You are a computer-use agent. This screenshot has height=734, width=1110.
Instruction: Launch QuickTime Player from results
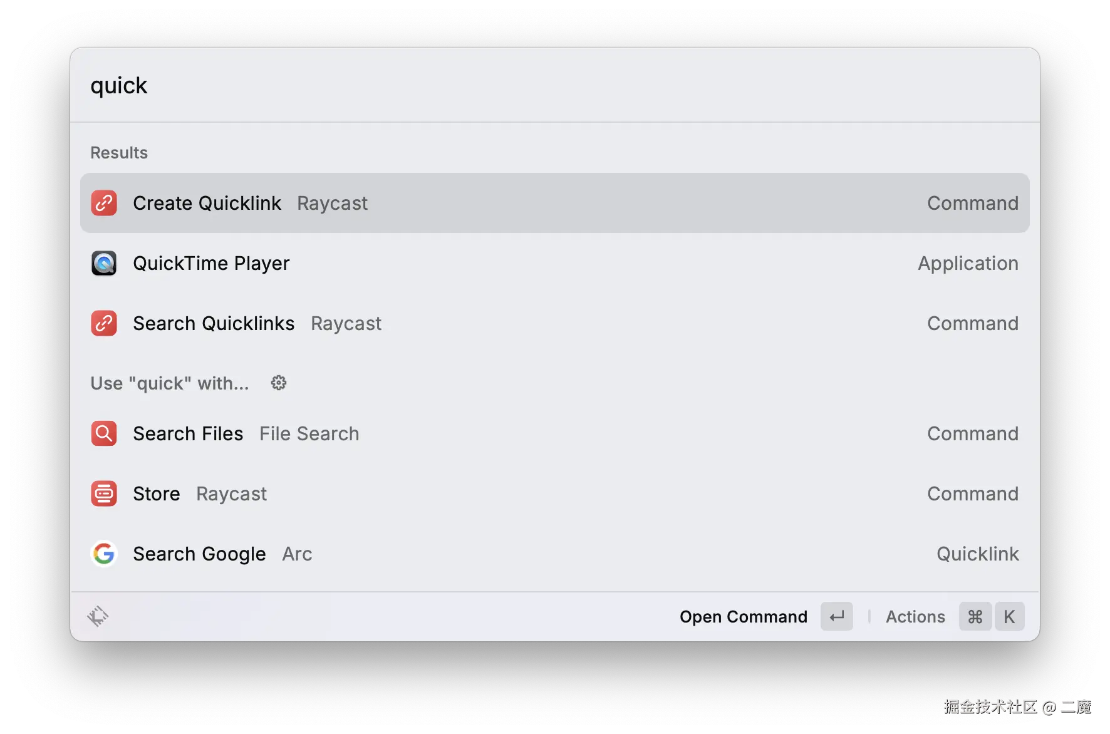tap(211, 263)
